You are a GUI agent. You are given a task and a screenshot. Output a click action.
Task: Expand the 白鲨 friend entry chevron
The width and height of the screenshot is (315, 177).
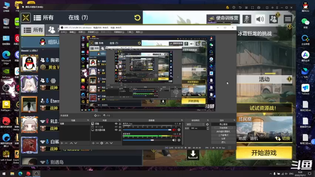click(43, 142)
